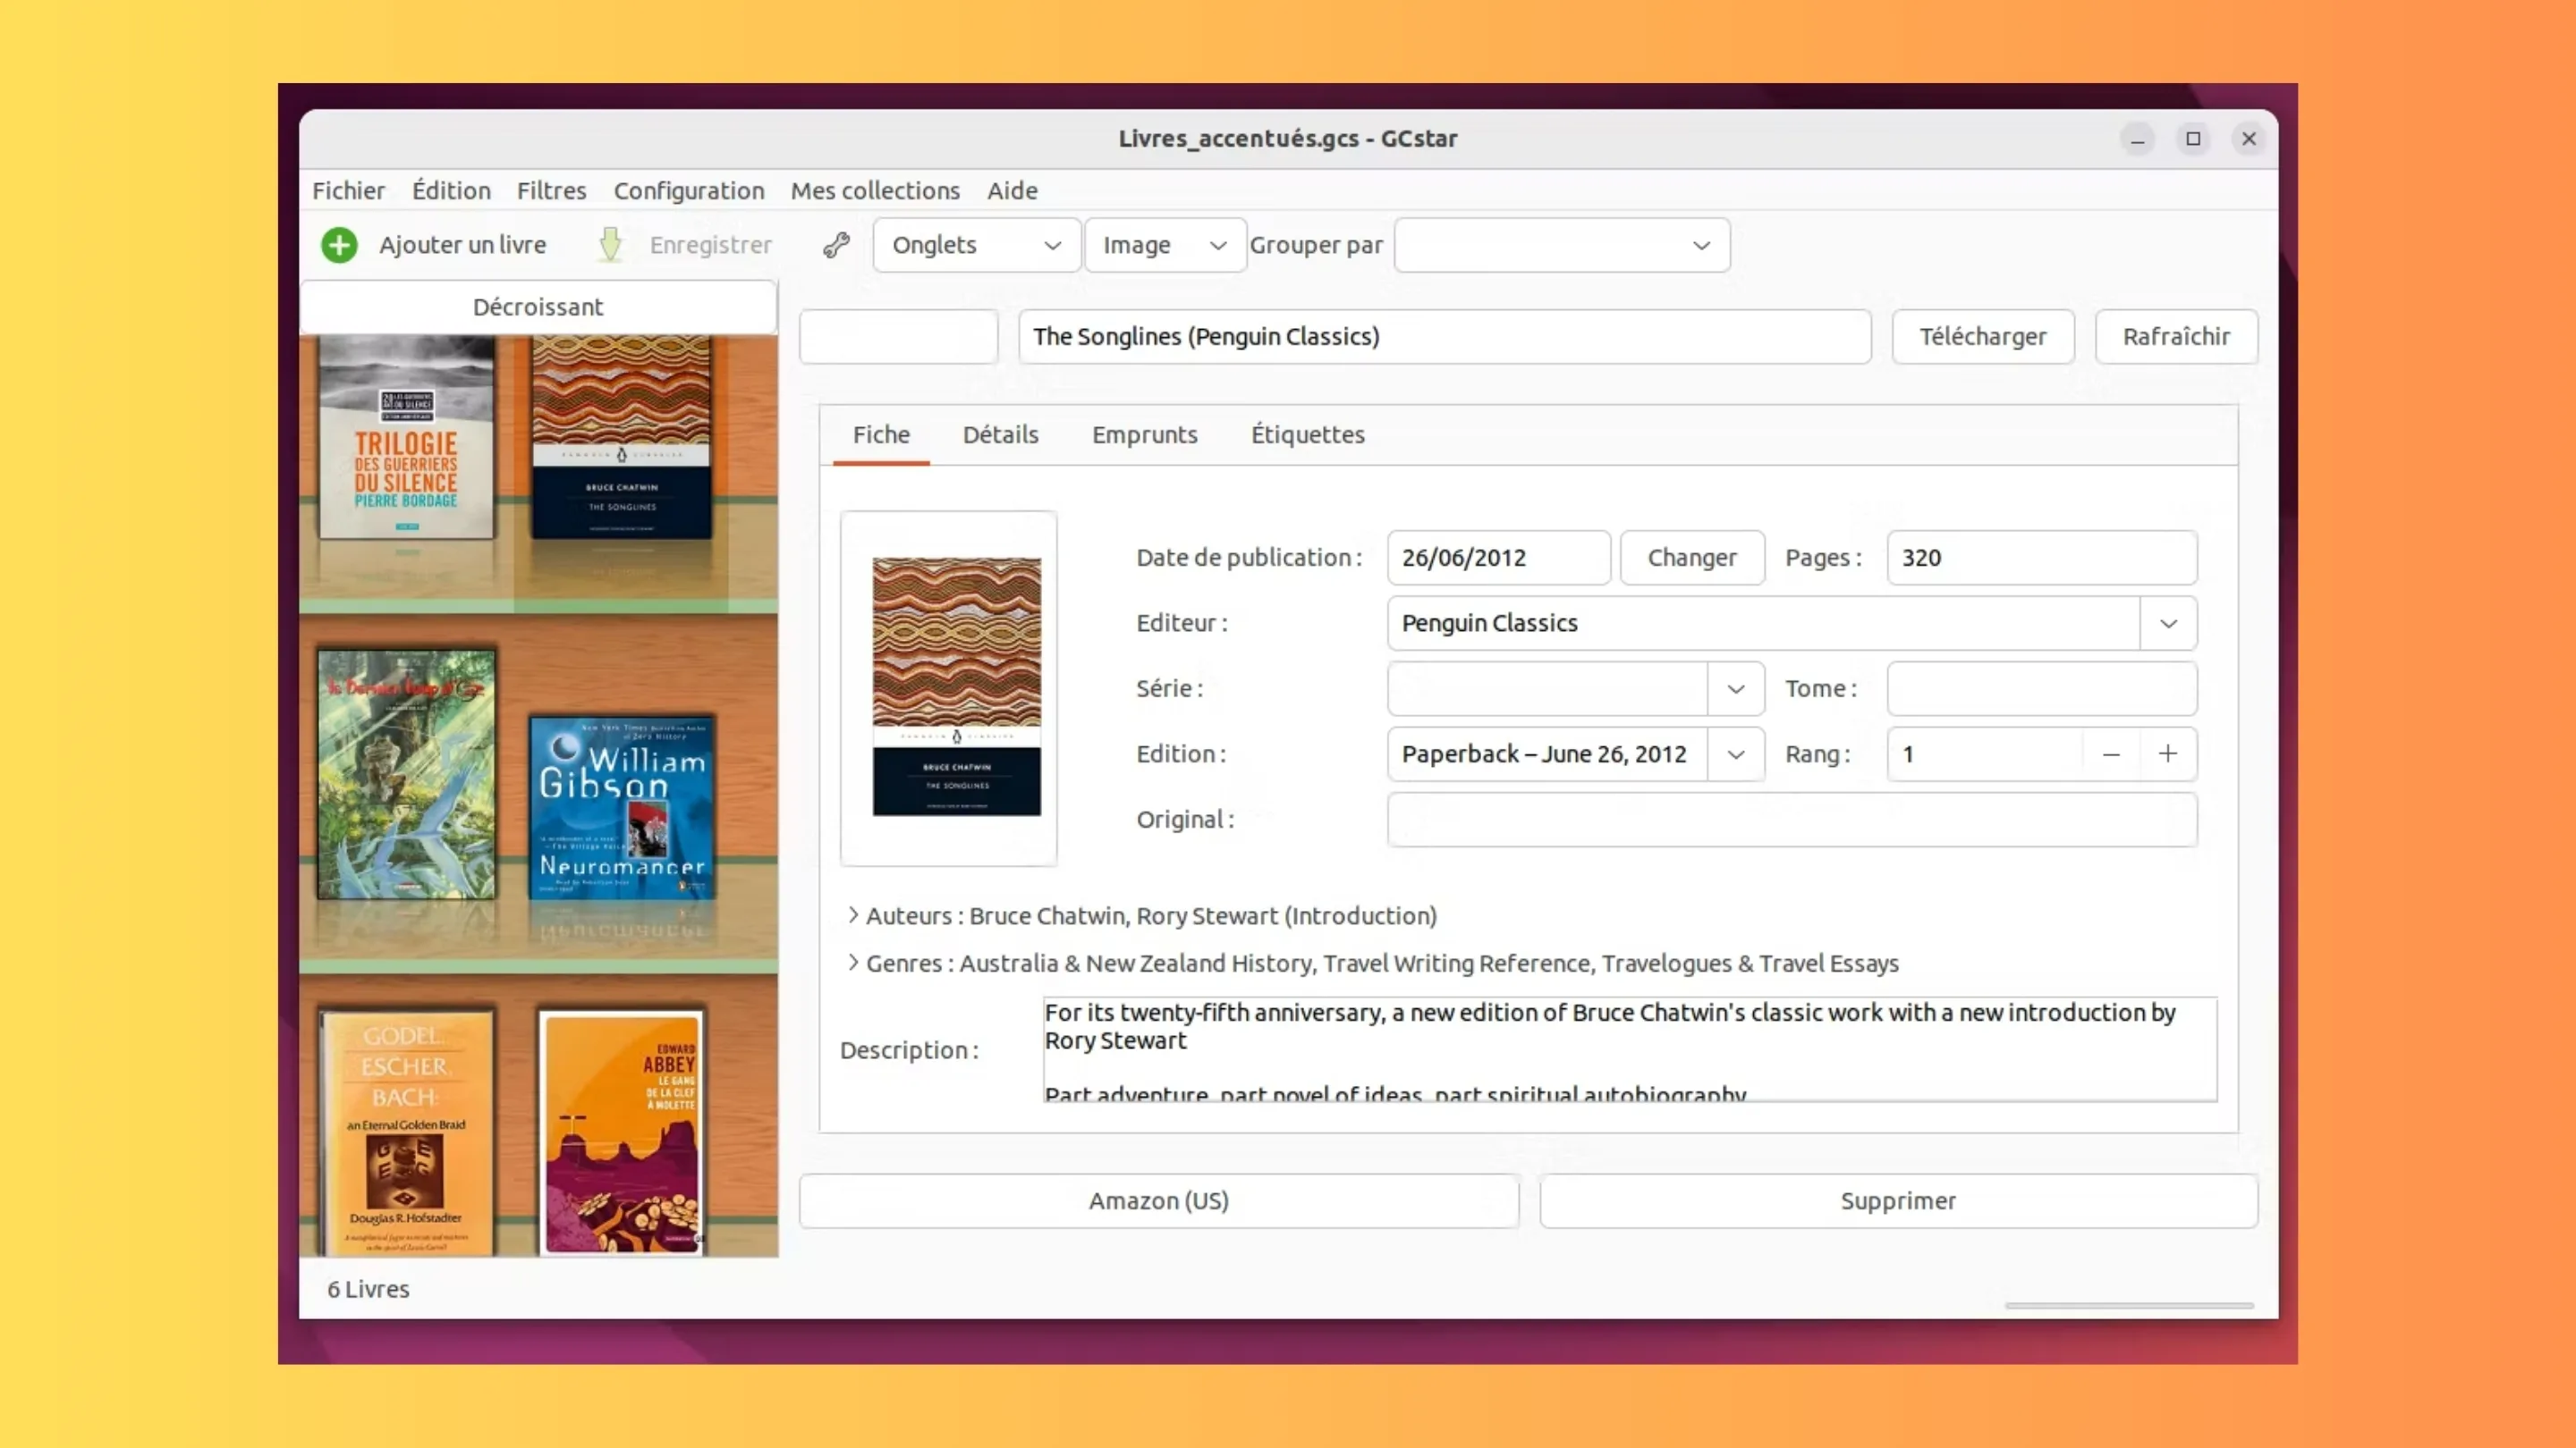Select the Edward Abbey book cover
This screenshot has width=2576, height=1448.
point(621,1133)
